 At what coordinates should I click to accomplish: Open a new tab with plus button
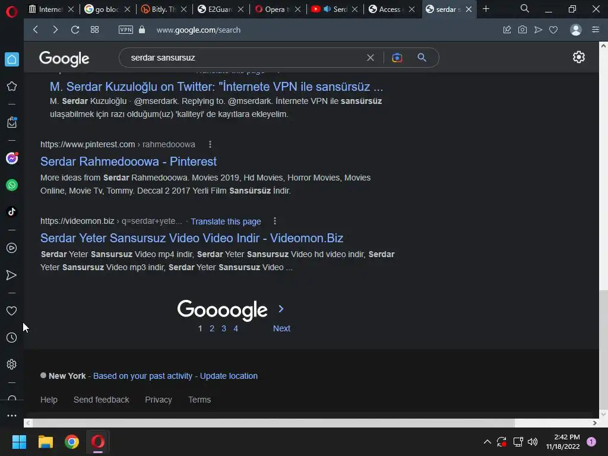pyautogui.click(x=486, y=8)
